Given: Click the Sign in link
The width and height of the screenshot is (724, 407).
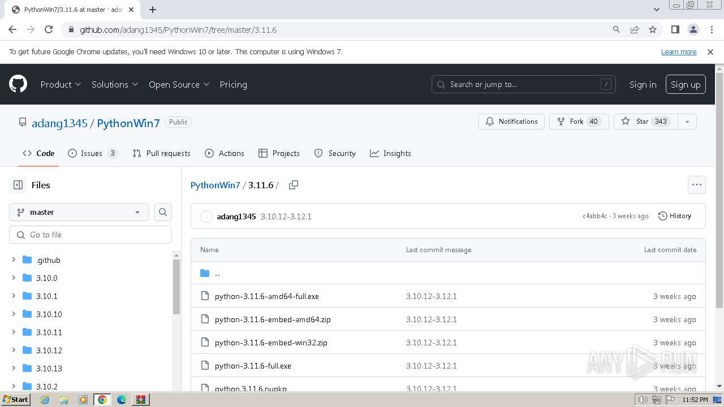Looking at the screenshot, I should pos(643,84).
